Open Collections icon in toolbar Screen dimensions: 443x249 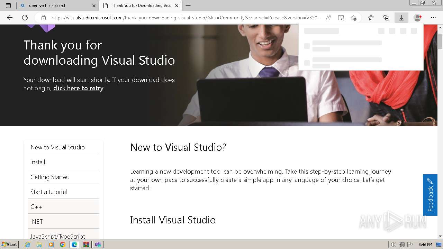click(386, 18)
